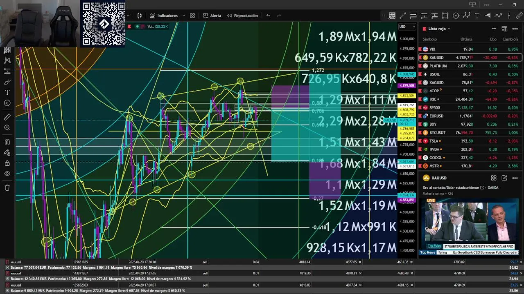The height and width of the screenshot is (294, 524).
Task: Select USOIL in the watchlist
Action: 470,74
